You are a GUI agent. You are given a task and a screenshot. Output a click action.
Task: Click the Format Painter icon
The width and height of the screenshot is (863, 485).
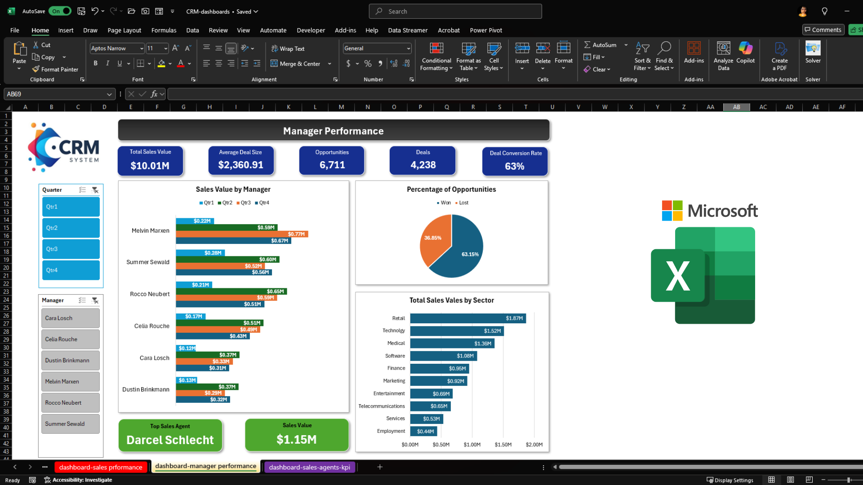click(x=36, y=70)
